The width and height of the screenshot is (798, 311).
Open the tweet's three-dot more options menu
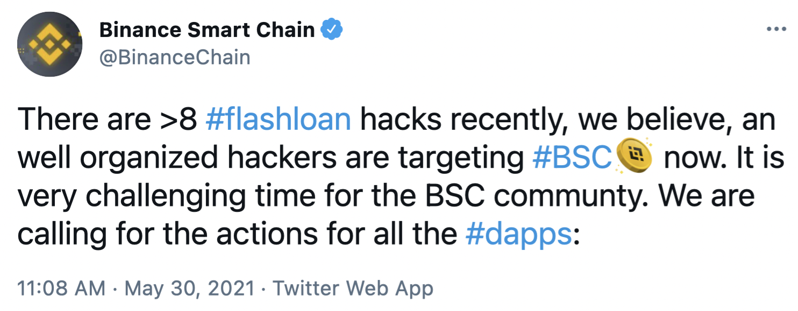776,29
